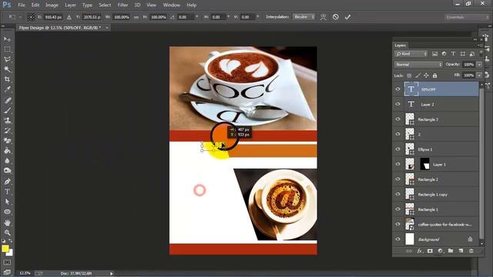Select the Pen tool
Viewport: 493px width, 277px height.
(x=7, y=182)
